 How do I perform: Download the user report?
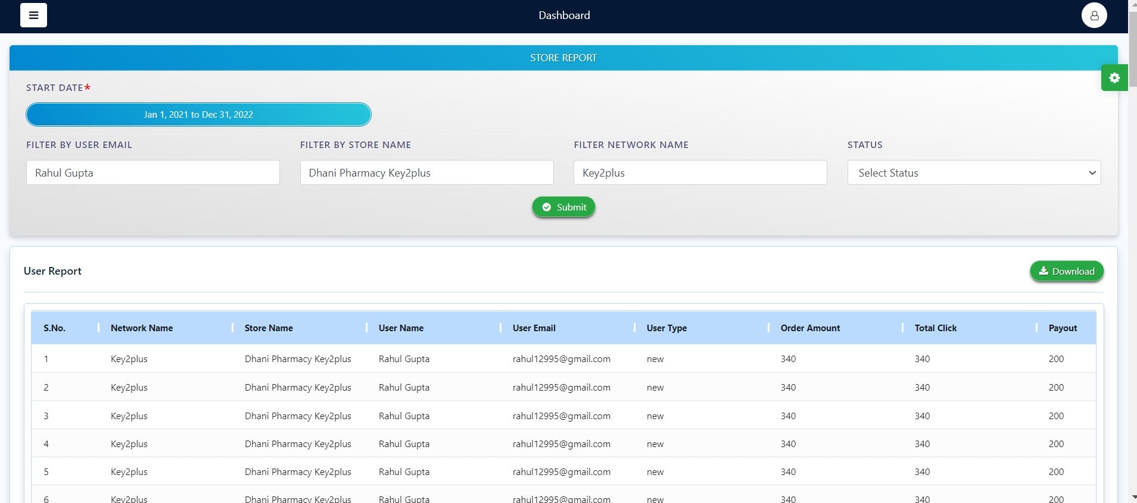1067,271
